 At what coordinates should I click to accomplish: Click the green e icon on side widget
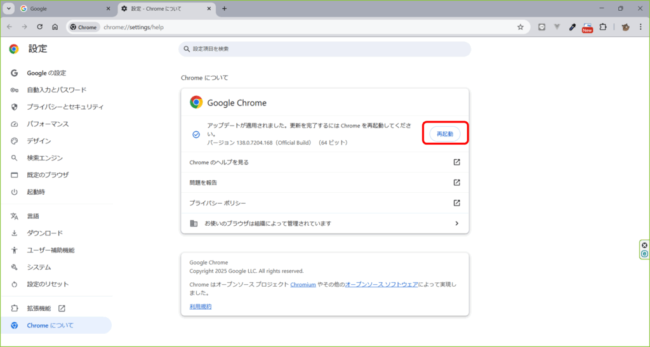tap(645, 254)
